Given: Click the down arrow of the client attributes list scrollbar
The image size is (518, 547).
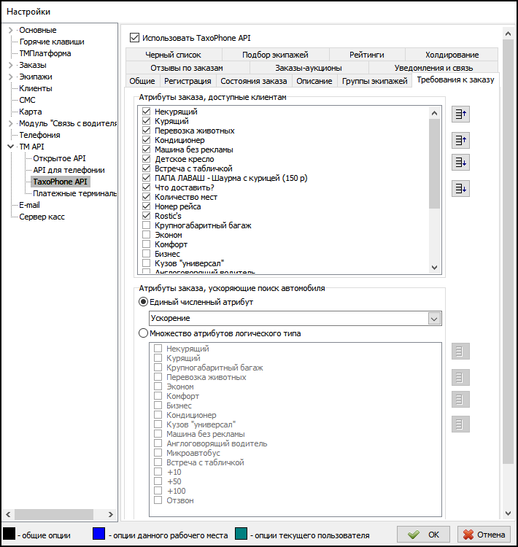Looking at the screenshot, I should click(435, 268).
